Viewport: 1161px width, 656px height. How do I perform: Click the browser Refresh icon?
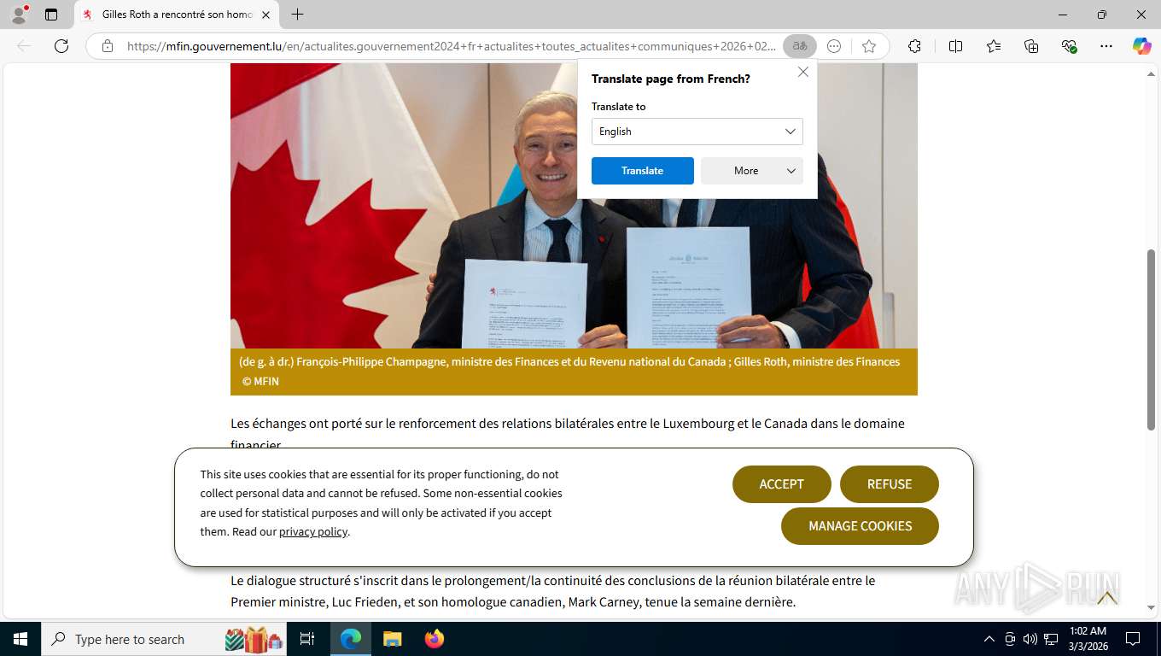[x=61, y=46]
